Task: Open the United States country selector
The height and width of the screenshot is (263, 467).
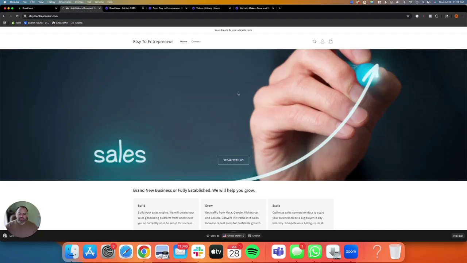Action: tap(233, 236)
